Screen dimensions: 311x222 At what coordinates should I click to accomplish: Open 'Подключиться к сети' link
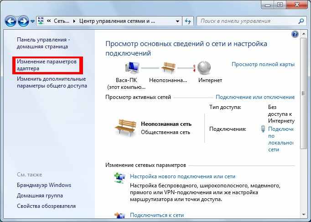pyautogui.click(x=157, y=215)
